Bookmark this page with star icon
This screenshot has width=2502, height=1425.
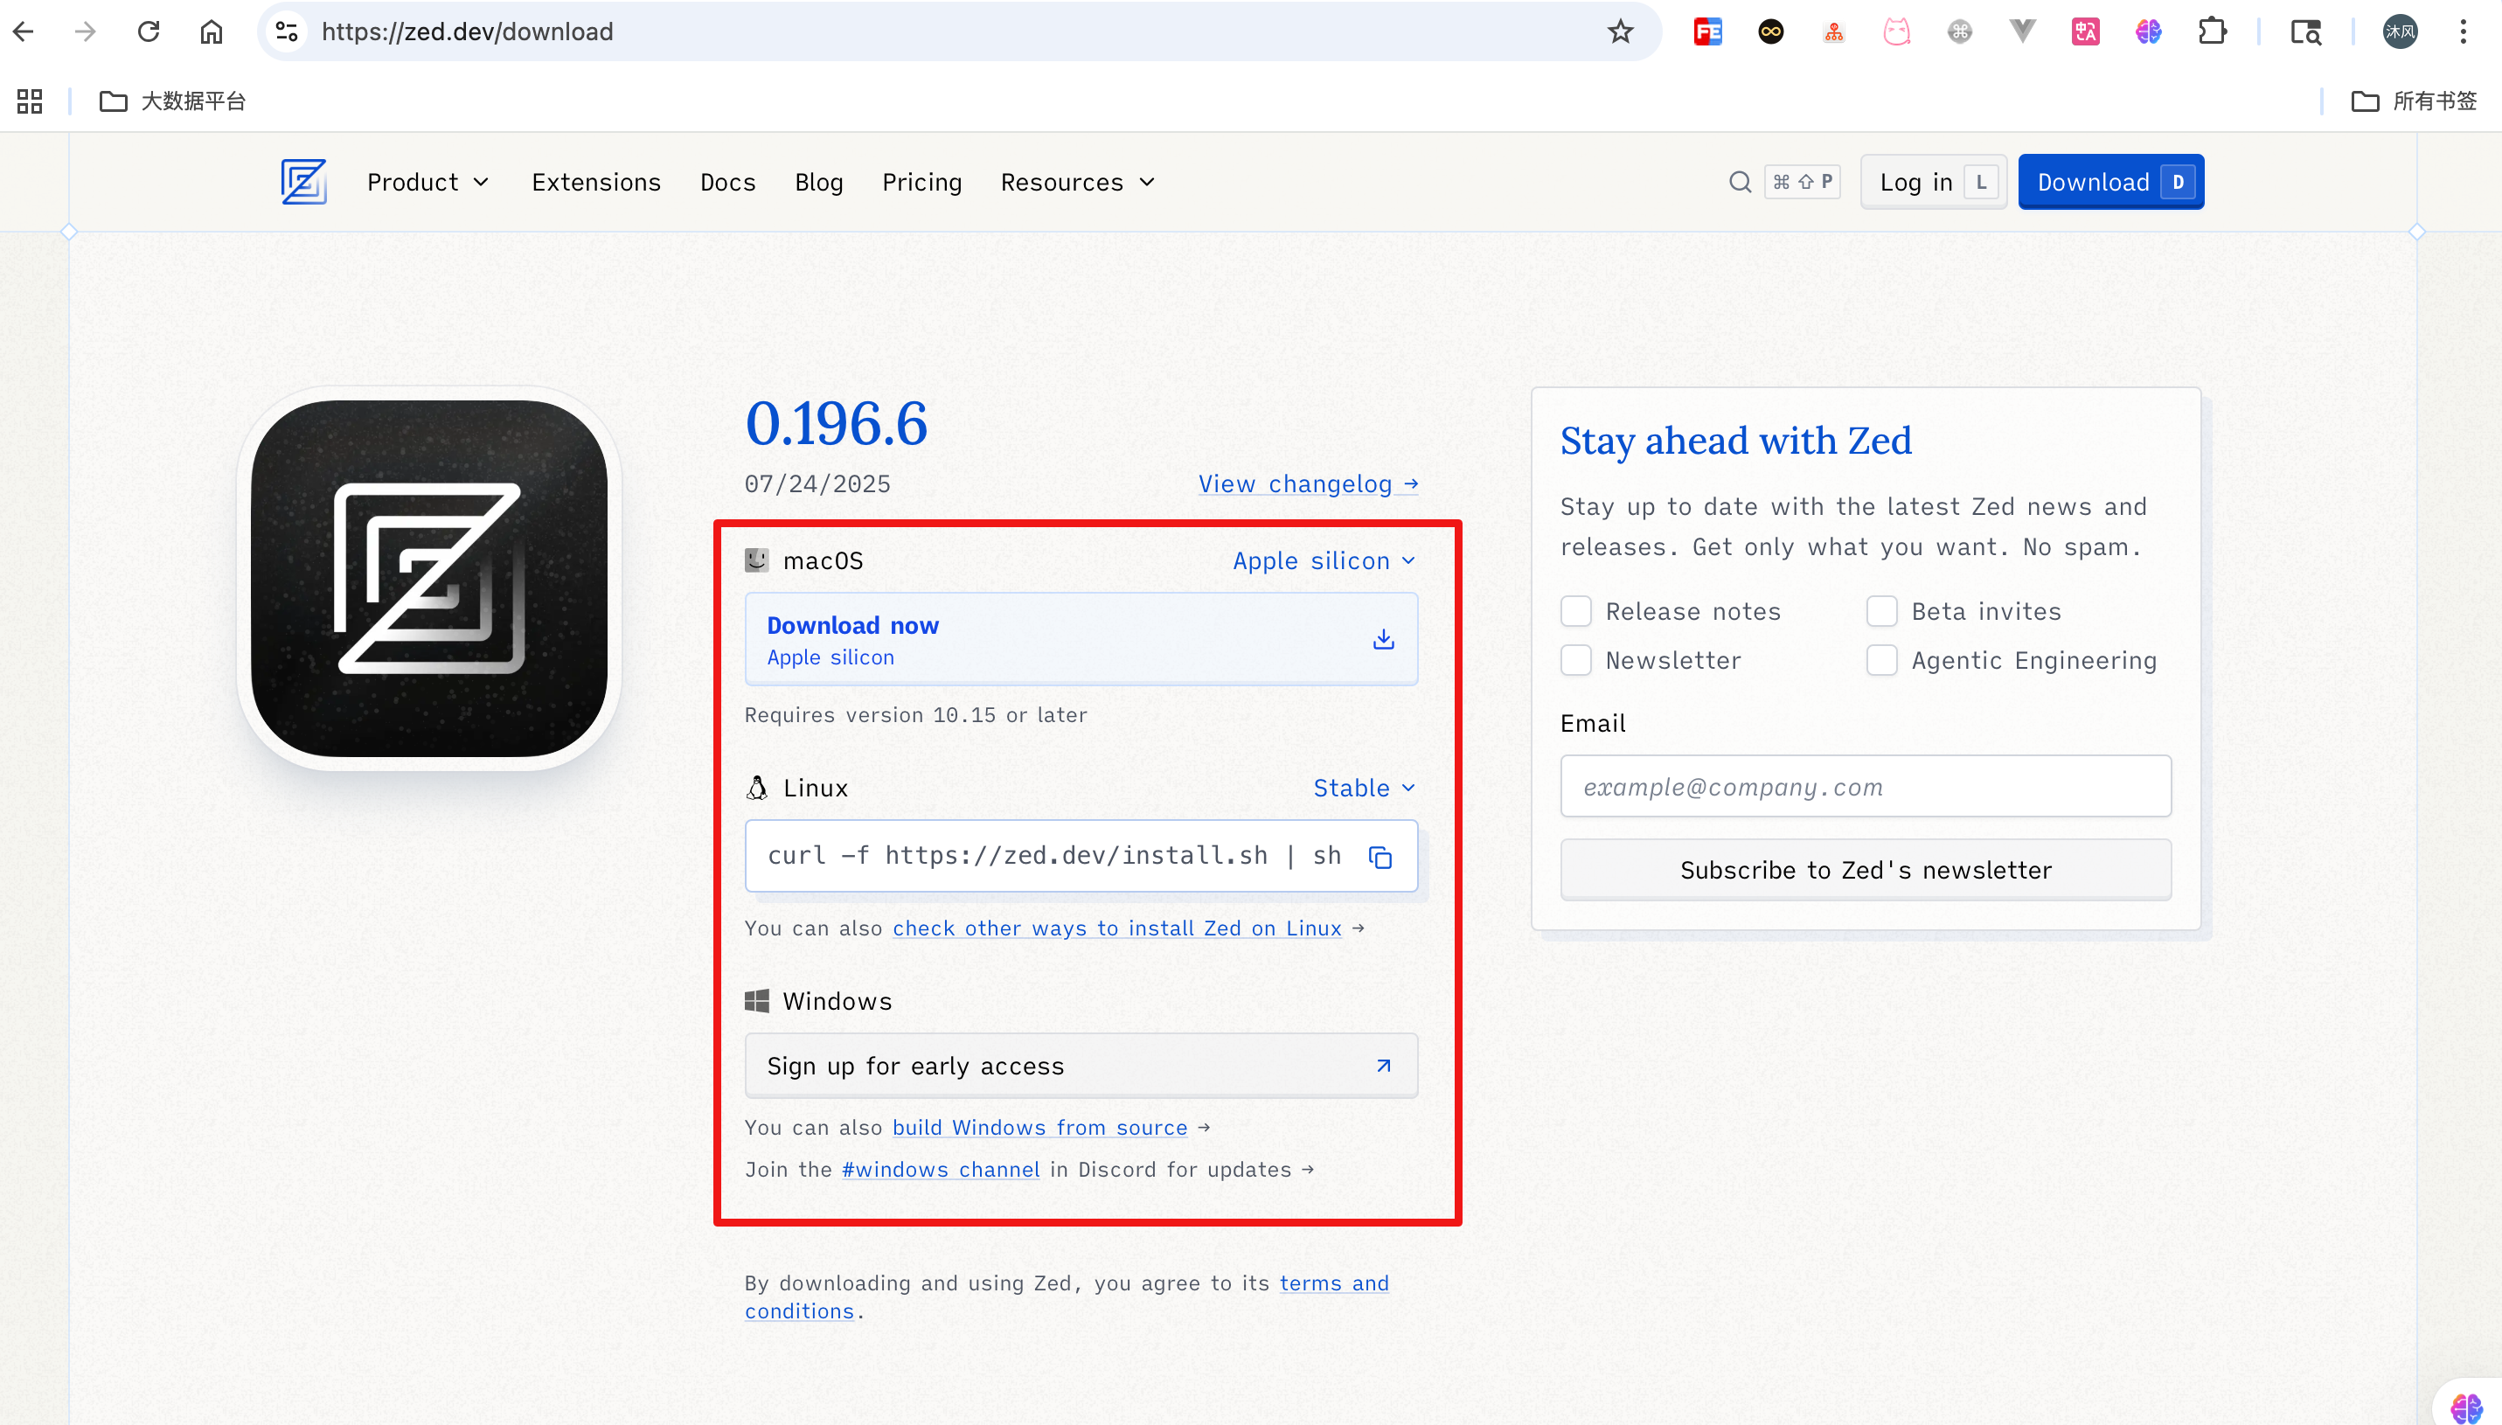pyautogui.click(x=1621, y=31)
